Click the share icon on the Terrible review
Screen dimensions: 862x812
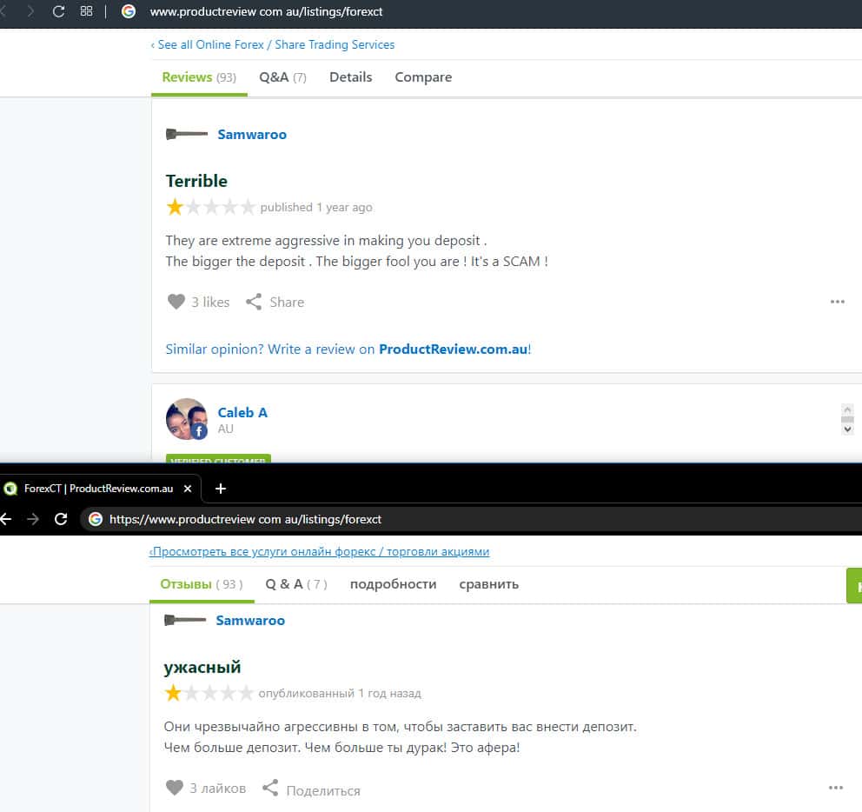click(x=254, y=302)
